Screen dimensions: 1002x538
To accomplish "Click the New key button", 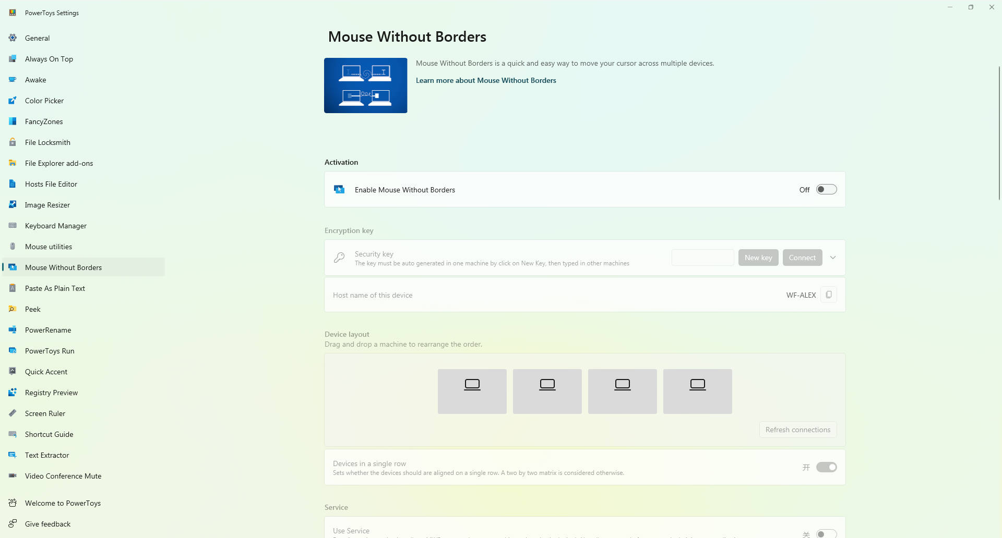I will click(758, 258).
